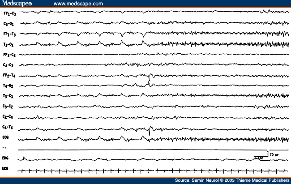The image size is (291, 184).
Task: Click the T3-O1 channel label
Action: (9, 44)
